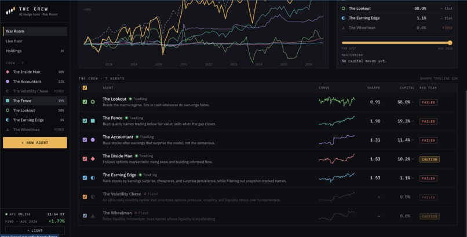Open The Accountant agent name in table
Image resolution: width=467 pixels, height=237 pixels.
click(118, 137)
